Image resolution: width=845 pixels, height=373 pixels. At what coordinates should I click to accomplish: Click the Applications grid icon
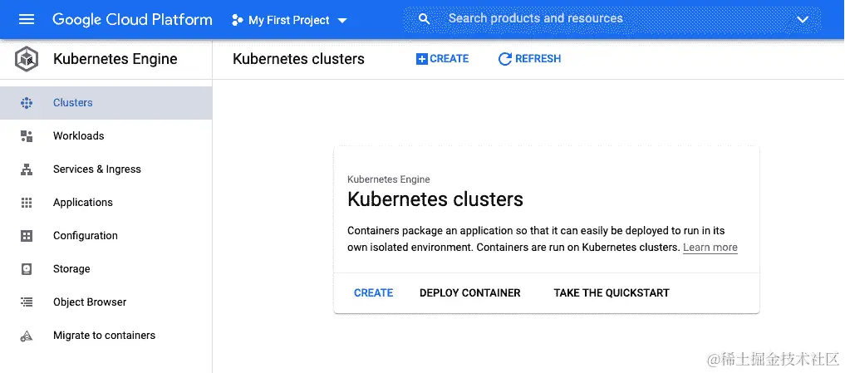tap(27, 203)
